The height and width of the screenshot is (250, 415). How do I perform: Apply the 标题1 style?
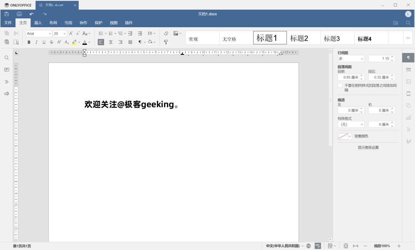click(269, 38)
